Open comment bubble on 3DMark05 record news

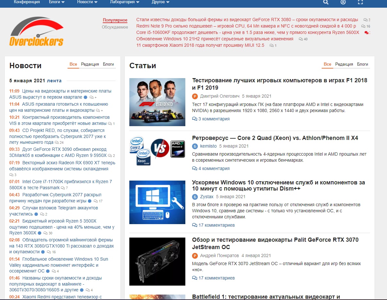click(110, 156)
